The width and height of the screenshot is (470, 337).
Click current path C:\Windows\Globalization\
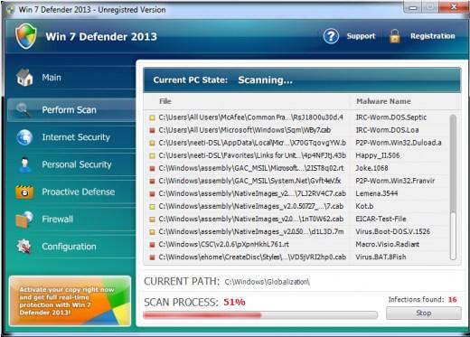coord(268,282)
